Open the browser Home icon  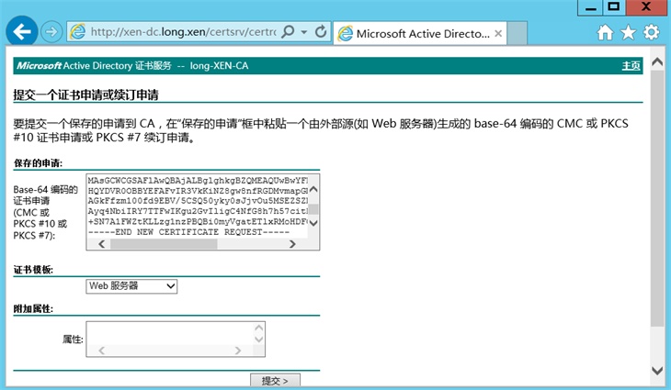coord(605,32)
